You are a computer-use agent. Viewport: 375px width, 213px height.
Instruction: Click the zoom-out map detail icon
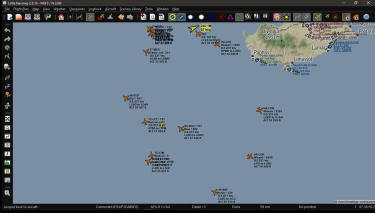click(161, 17)
